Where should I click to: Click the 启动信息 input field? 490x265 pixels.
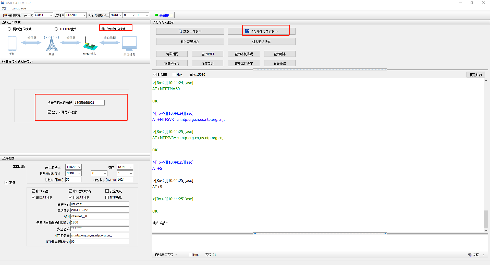click(x=100, y=210)
